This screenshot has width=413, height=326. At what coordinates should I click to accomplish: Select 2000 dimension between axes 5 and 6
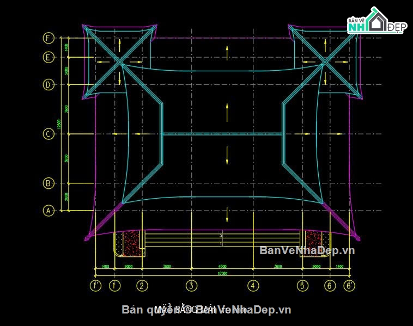click(317, 267)
